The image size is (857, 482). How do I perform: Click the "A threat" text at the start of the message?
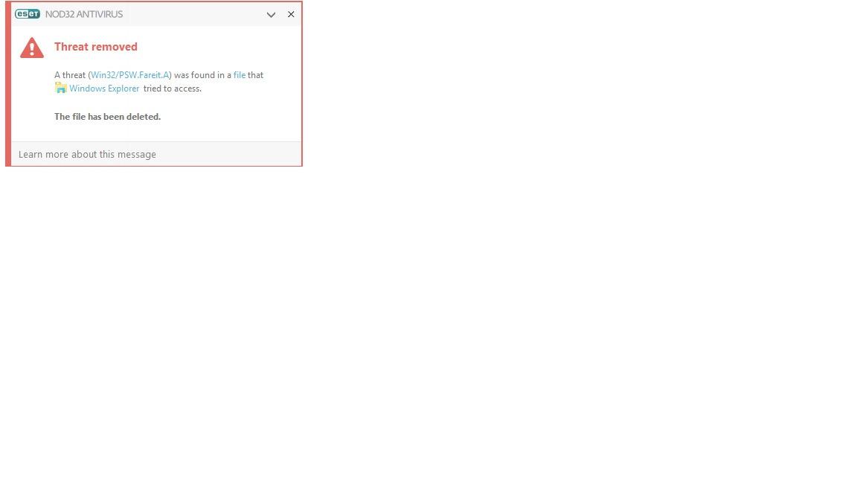coord(70,75)
